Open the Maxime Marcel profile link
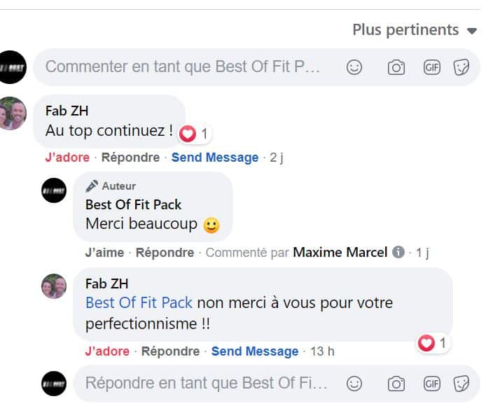The width and height of the screenshot is (493, 413). (340, 253)
